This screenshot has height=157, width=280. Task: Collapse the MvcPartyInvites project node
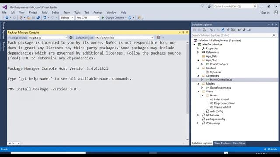194,44
